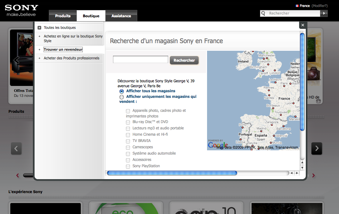
Task: Check Camescopes checkbox
Action: click(128, 148)
